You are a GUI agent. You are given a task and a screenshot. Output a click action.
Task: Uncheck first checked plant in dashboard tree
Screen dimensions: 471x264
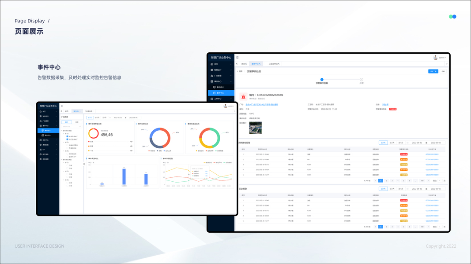pyautogui.click(x=67, y=136)
